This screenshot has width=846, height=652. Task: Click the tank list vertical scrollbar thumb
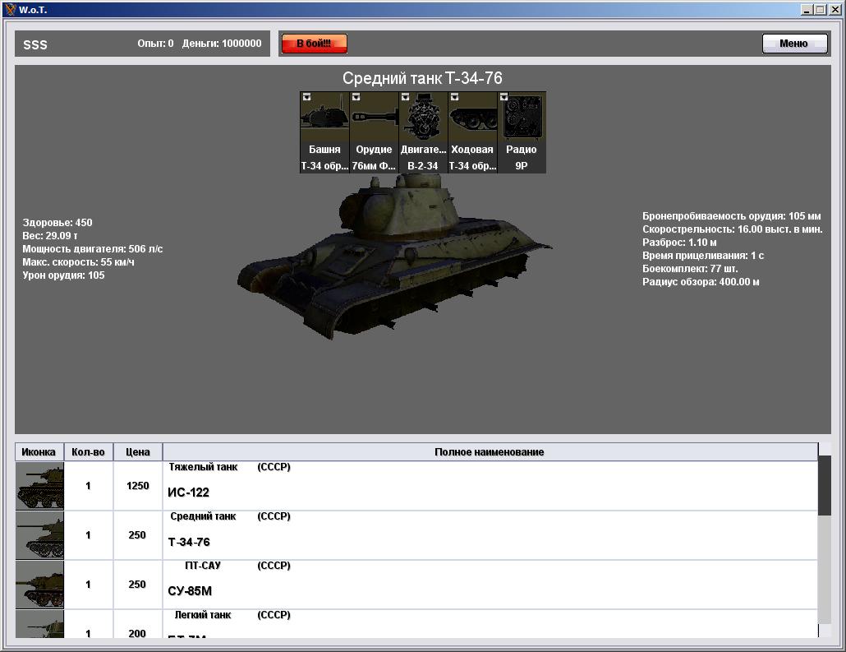(x=824, y=485)
